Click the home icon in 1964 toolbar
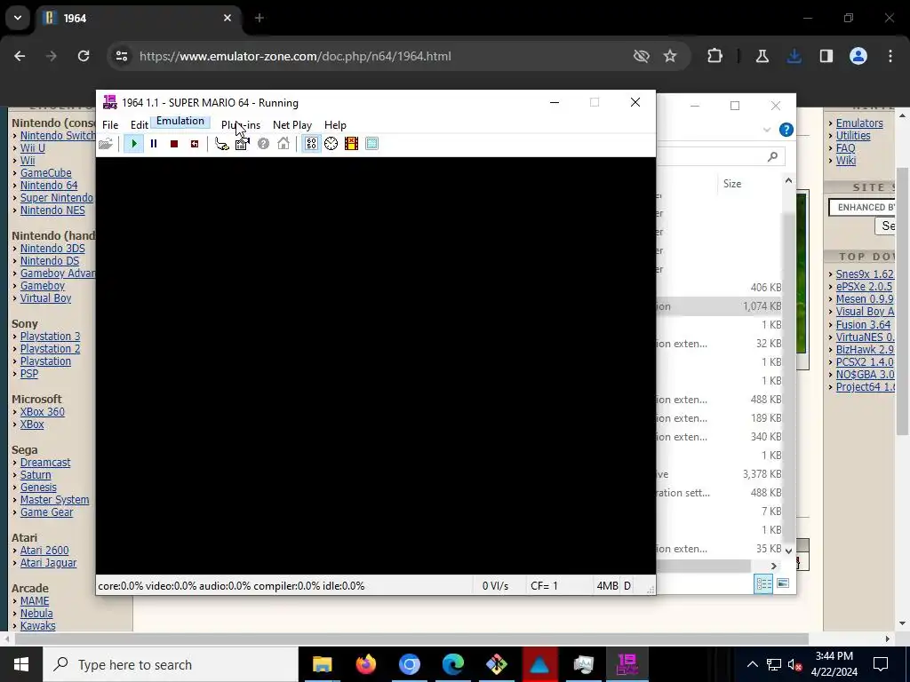The width and height of the screenshot is (910, 682). (x=283, y=144)
